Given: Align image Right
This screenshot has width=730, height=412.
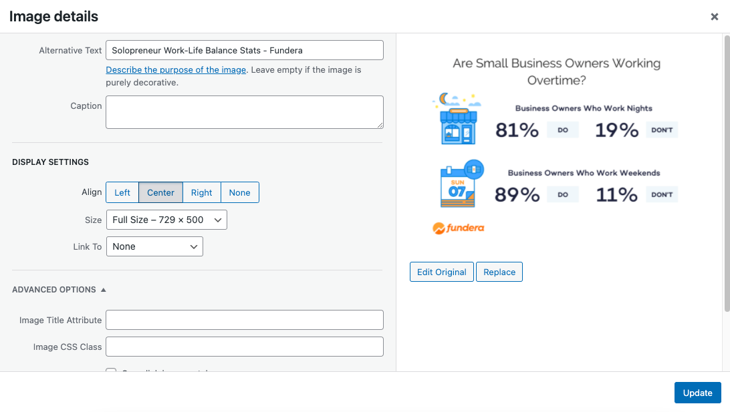Looking at the screenshot, I should coord(202,192).
